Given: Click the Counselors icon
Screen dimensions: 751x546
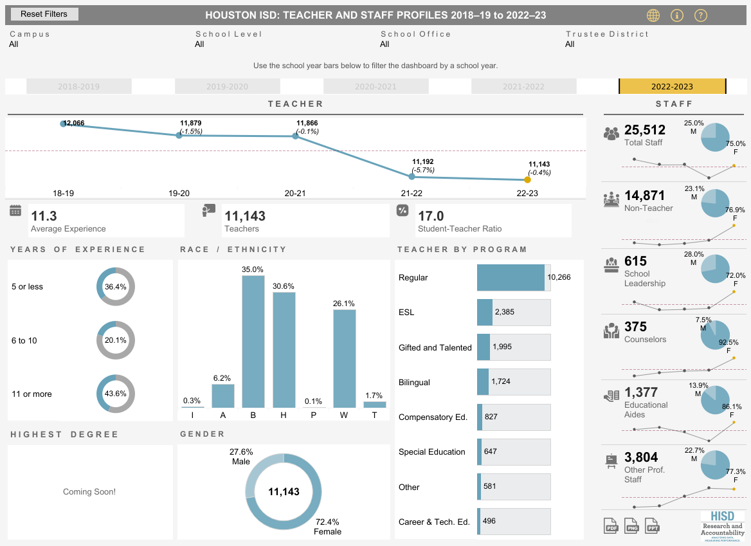Looking at the screenshot, I should [611, 331].
